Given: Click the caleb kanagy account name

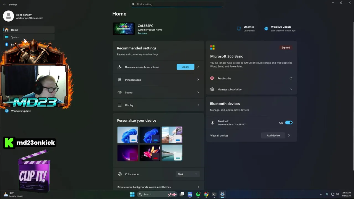Looking at the screenshot, I should pyautogui.click(x=24, y=15).
